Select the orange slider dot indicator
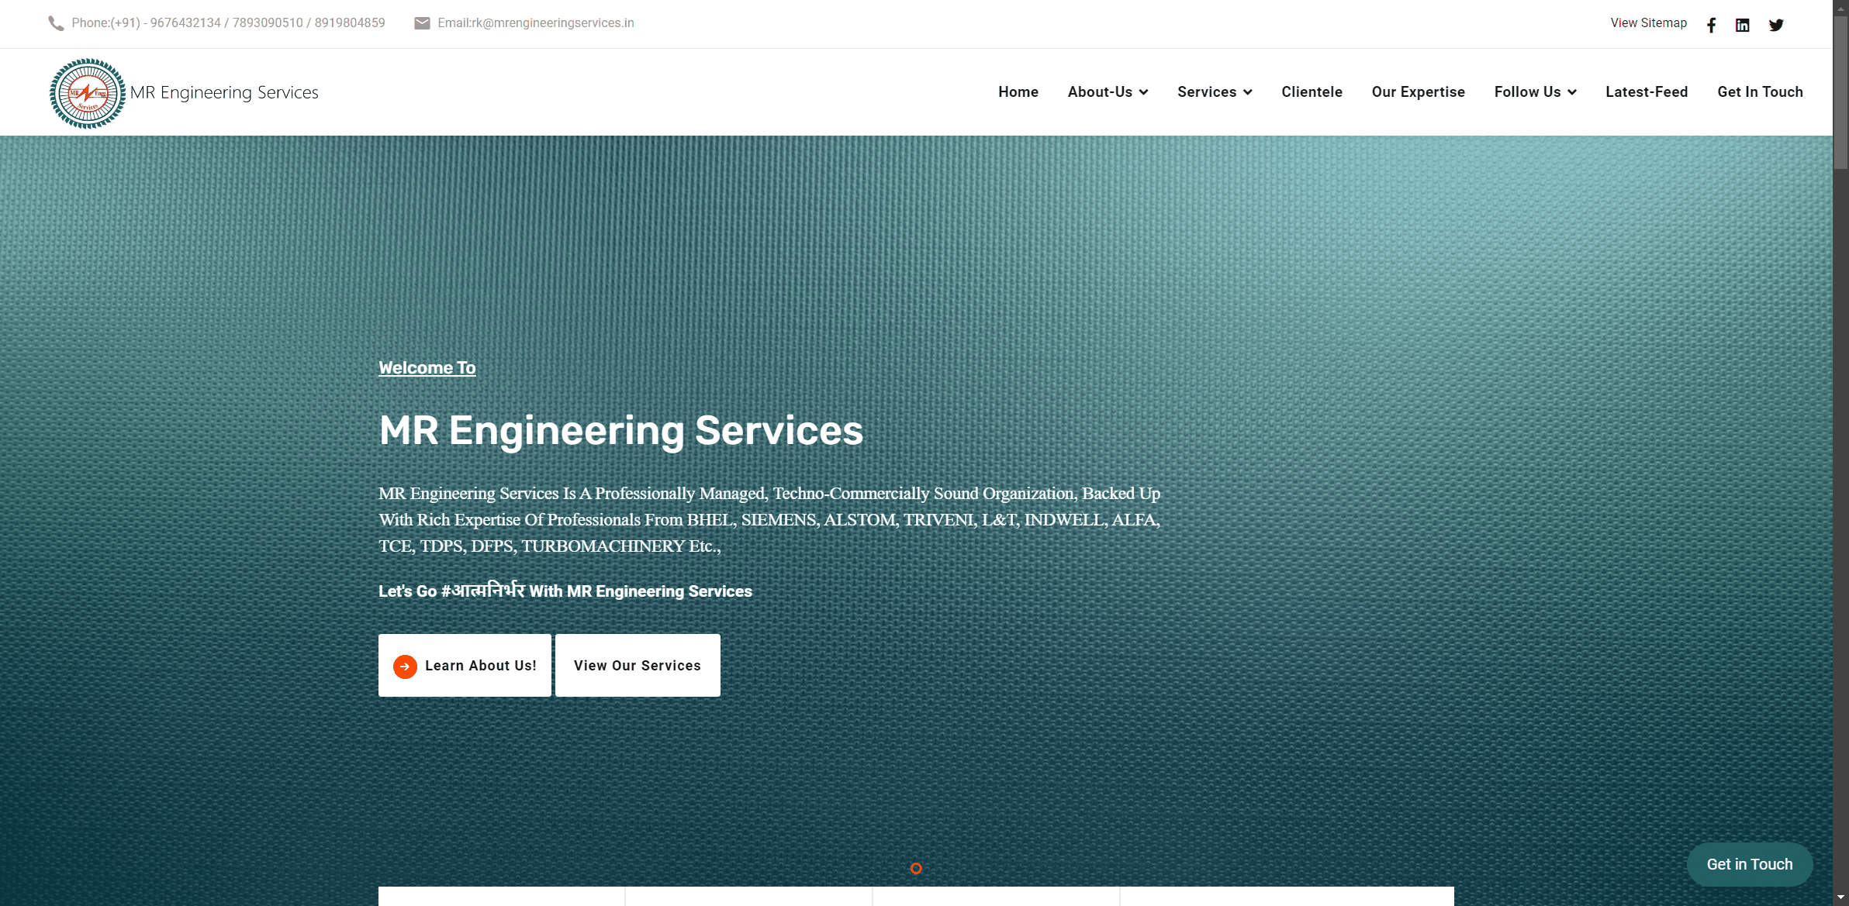The width and height of the screenshot is (1849, 906). (916, 868)
